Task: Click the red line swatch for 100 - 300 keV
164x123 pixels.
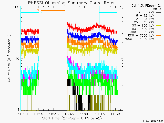Action: click(159, 29)
